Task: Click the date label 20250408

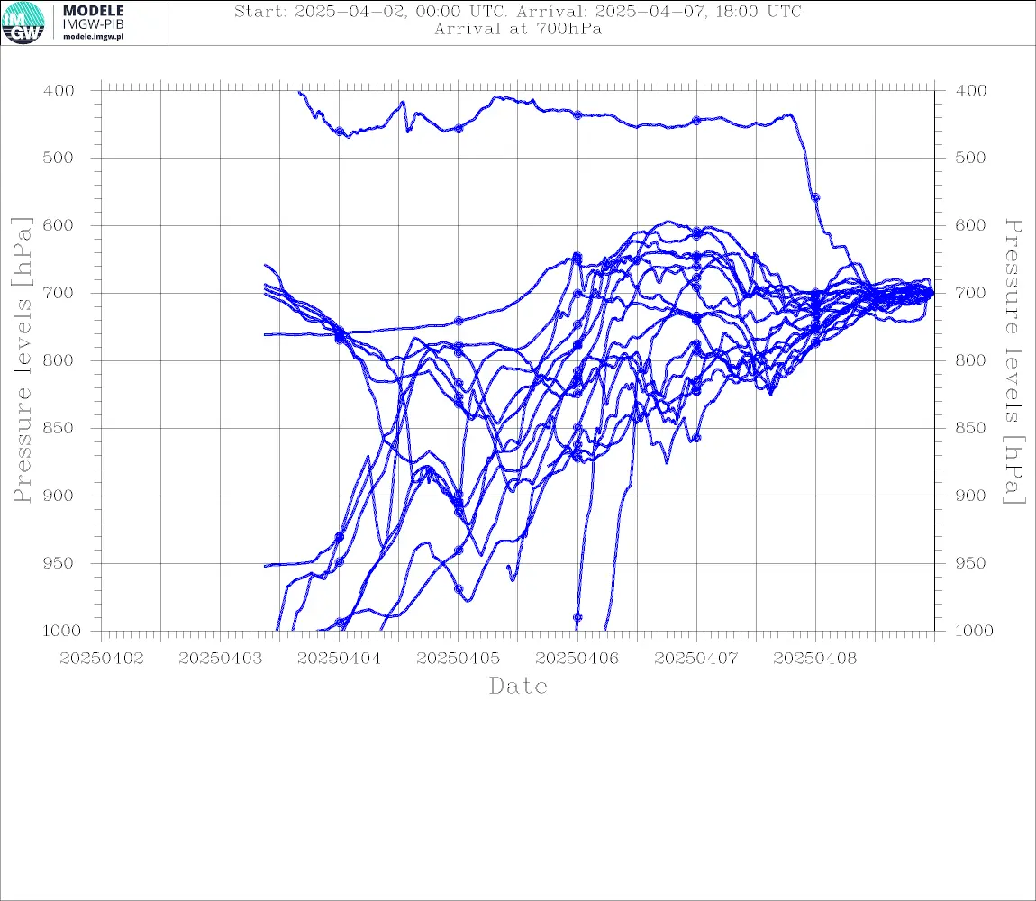Action: pos(814,659)
